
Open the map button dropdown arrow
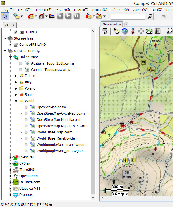click(x=22, y=16)
